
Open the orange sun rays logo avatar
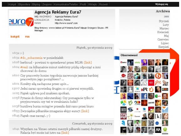158,83
